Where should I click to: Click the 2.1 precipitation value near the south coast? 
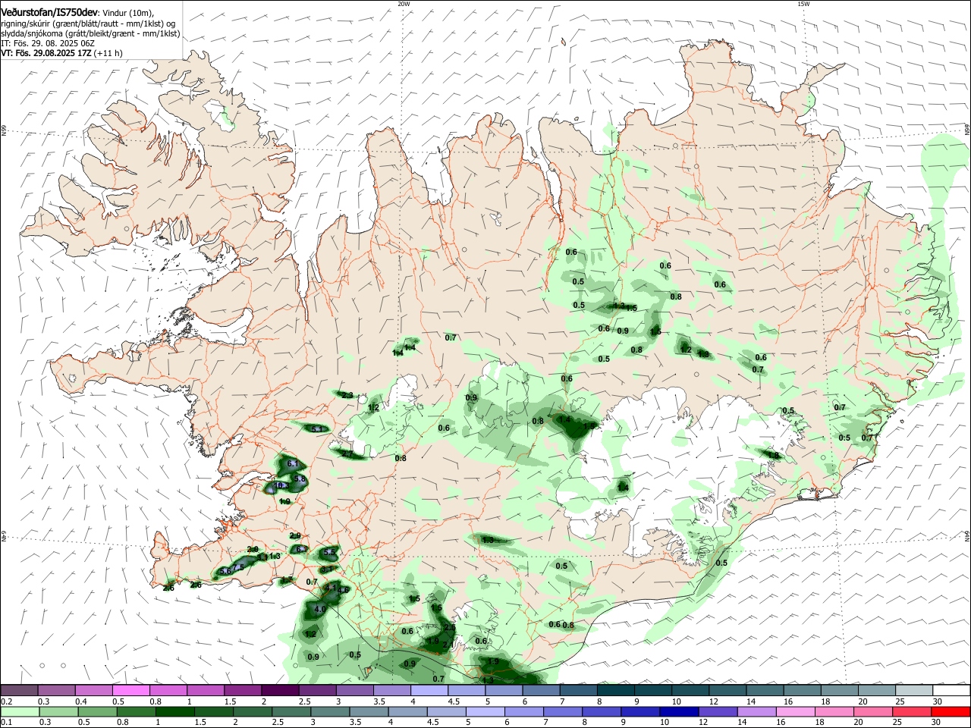coord(448,645)
